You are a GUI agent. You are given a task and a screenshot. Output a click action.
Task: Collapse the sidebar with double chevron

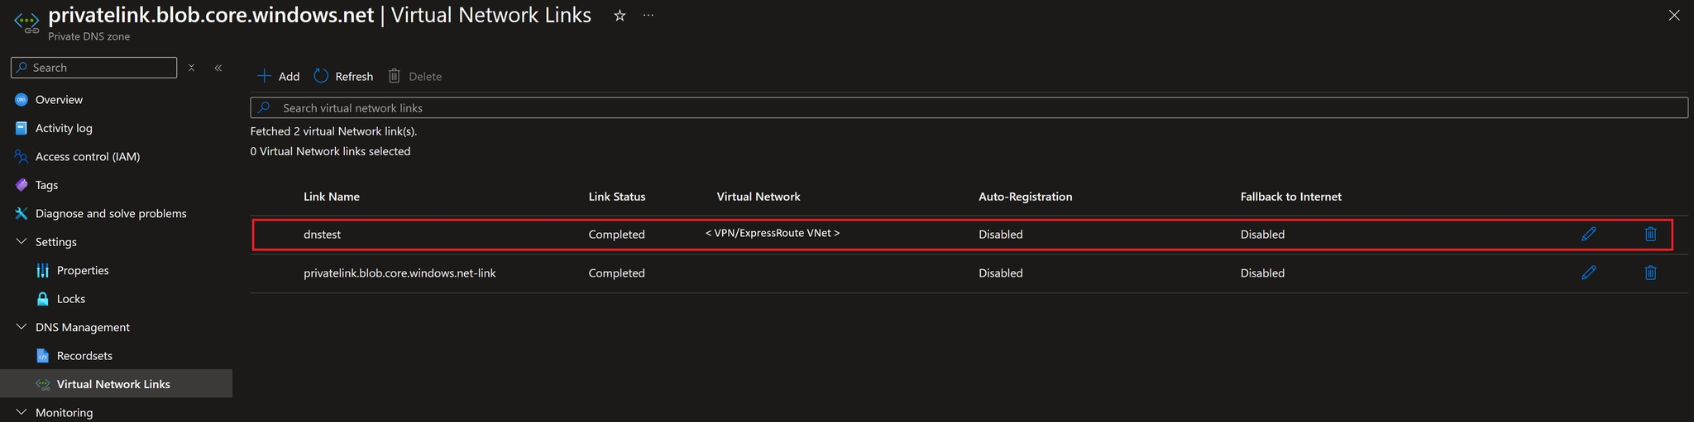[x=218, y=68]
